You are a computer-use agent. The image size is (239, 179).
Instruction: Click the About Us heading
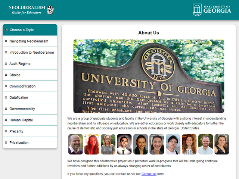[149, 33]
